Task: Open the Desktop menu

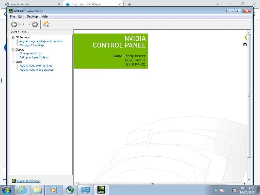Action: click(x=32, y=17)
